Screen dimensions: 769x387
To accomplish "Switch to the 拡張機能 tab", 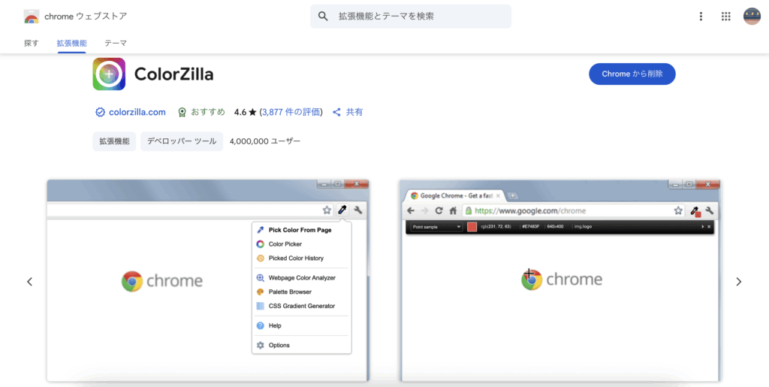I will tap(71, 44).
